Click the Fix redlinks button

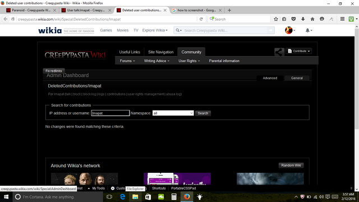click(x=54, y=71)
